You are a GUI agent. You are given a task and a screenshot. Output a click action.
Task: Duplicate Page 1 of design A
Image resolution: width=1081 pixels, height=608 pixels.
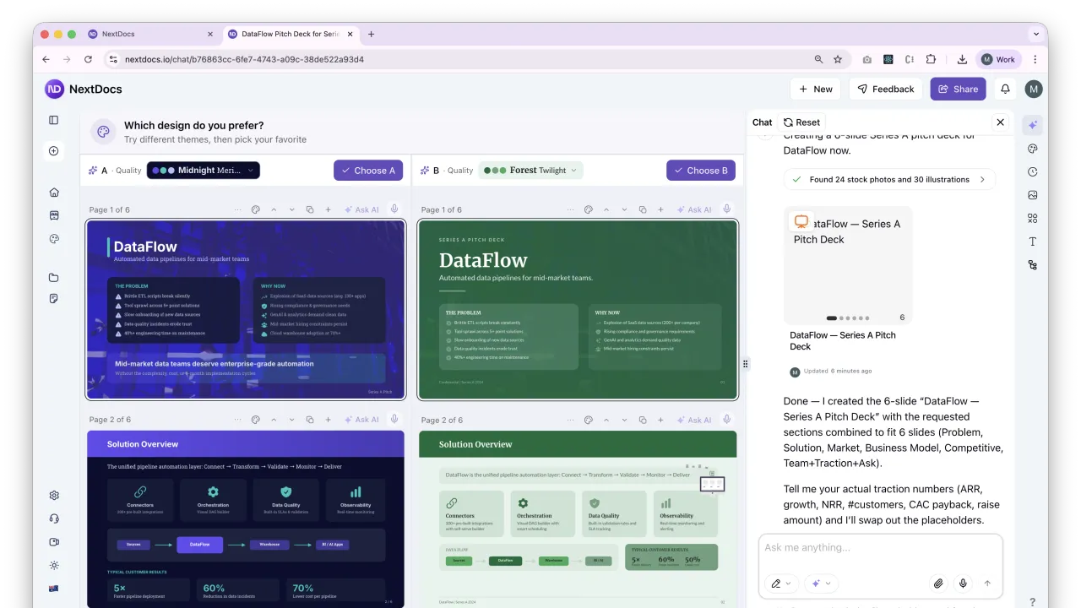310,209
